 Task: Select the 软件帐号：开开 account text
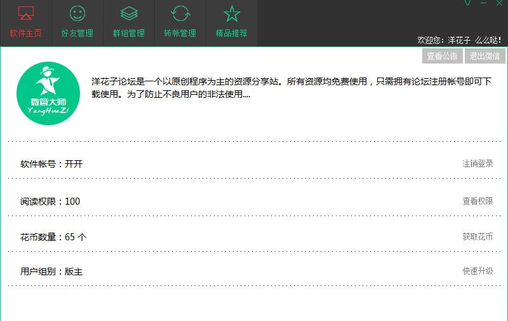(51, 164)
